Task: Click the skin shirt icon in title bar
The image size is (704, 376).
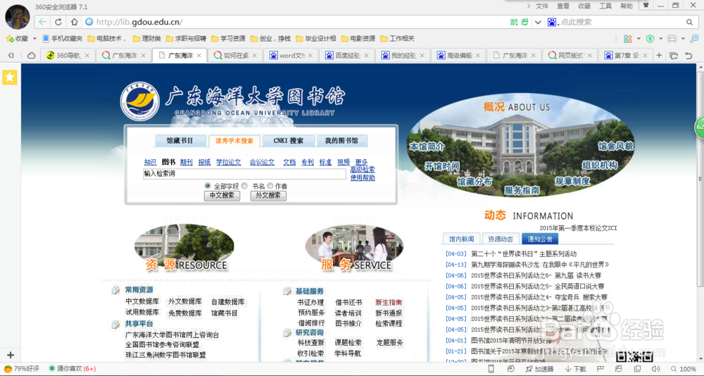Action: tap(646, 6)
